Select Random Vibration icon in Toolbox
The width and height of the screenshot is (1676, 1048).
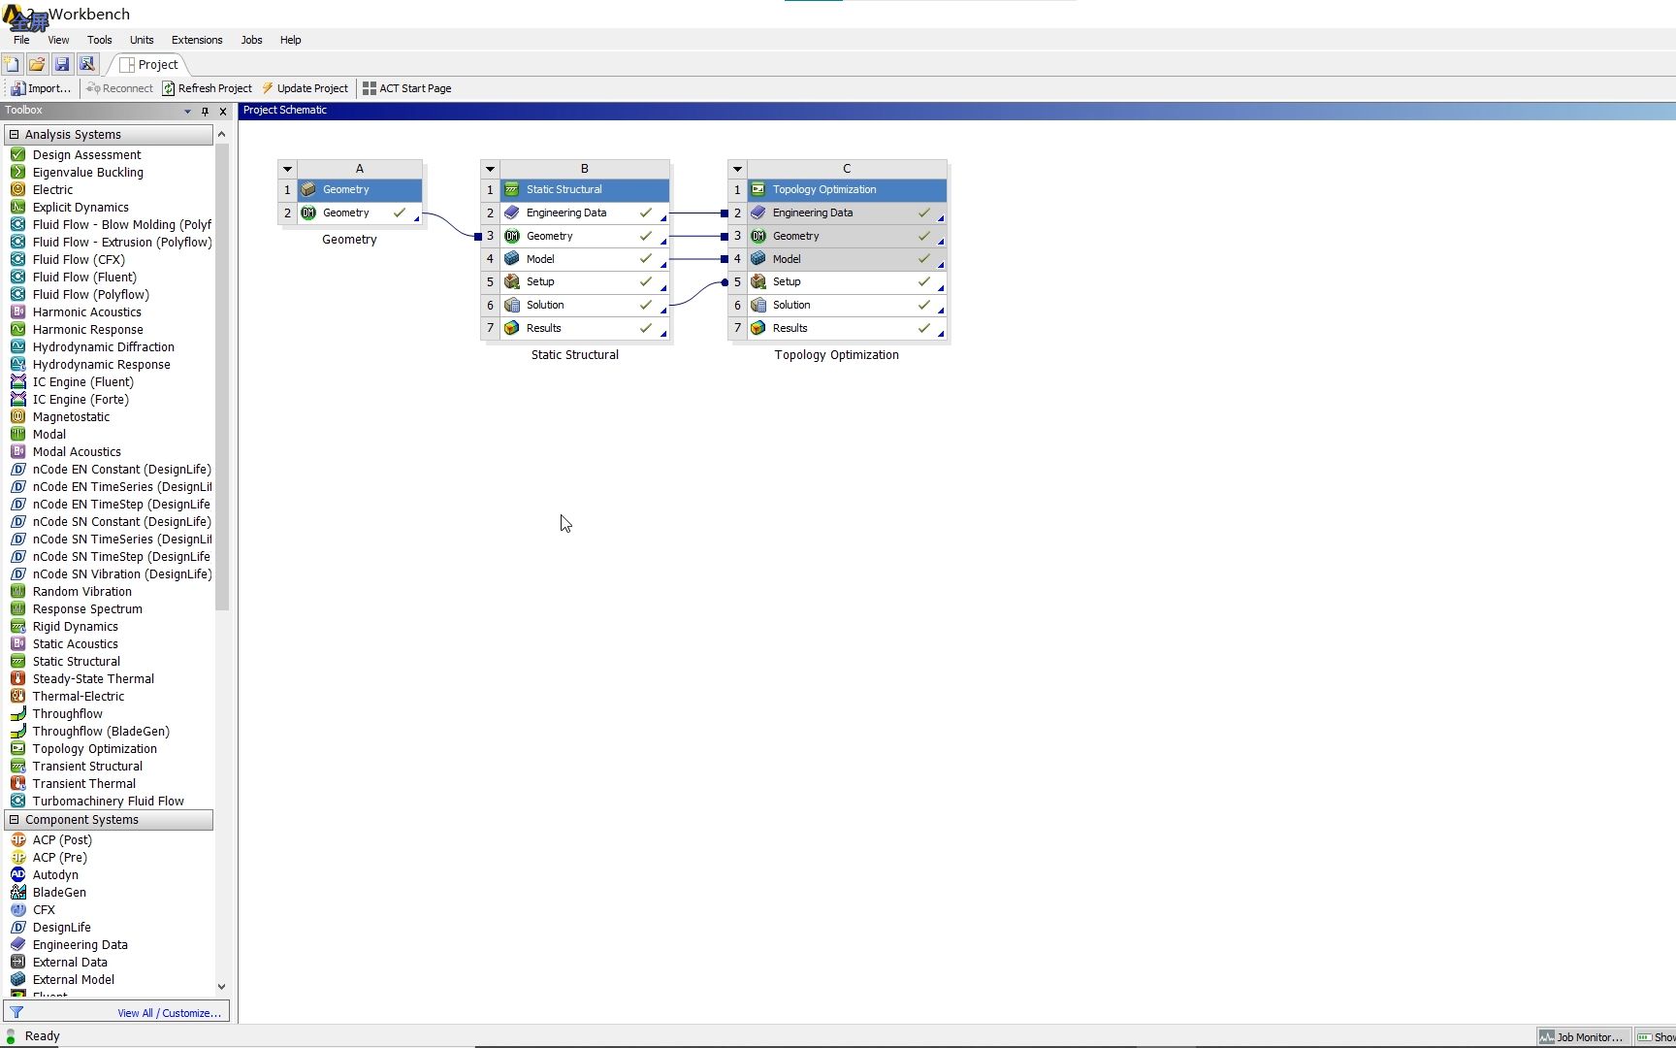(17, 591)
